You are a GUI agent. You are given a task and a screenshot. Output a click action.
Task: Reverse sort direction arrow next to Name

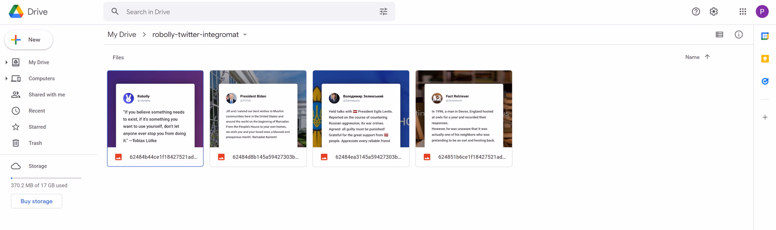pyautogui.click(x=707, y=57)
